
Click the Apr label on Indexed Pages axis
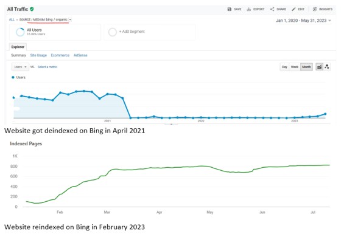(160, 212)
